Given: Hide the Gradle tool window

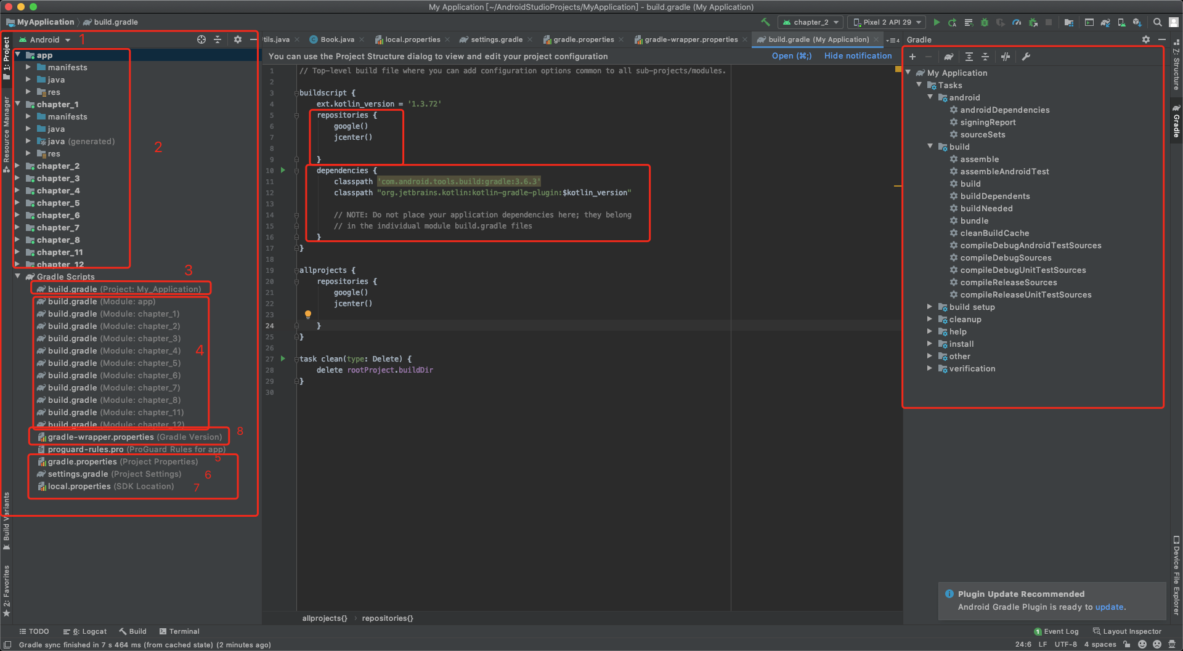Looking at the screenshot, I should tap(1162, 39).
